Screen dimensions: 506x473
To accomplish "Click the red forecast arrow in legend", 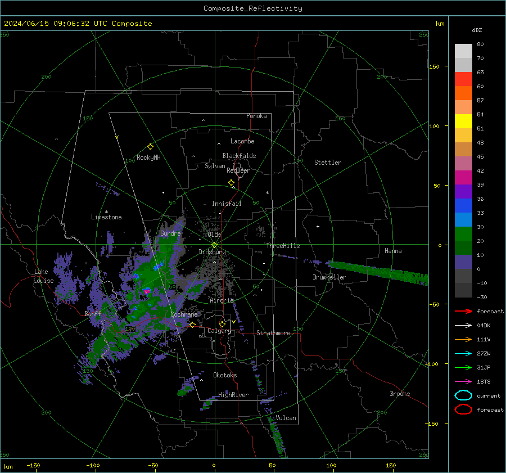I will (x=463, y=311).
